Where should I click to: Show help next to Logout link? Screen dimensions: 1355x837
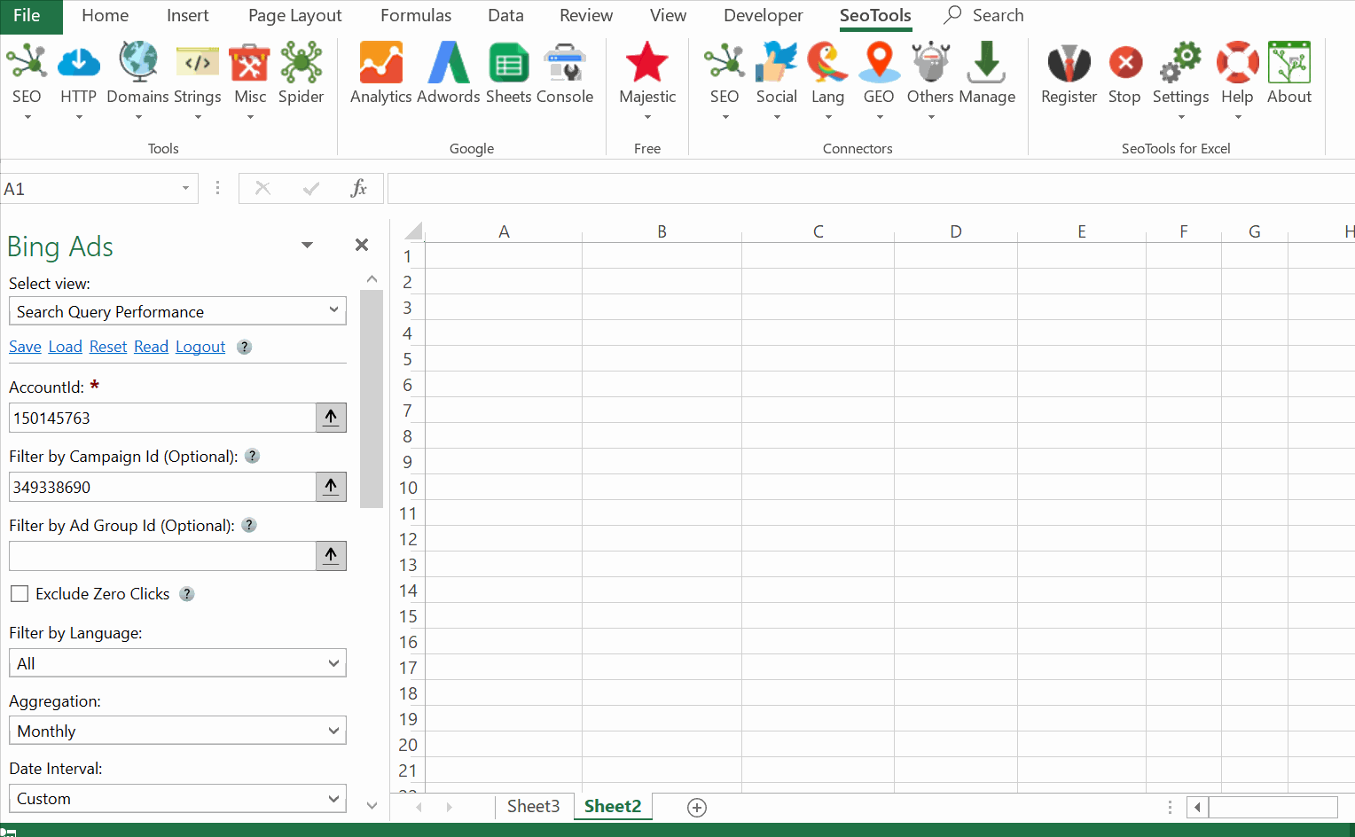[244, 347]
